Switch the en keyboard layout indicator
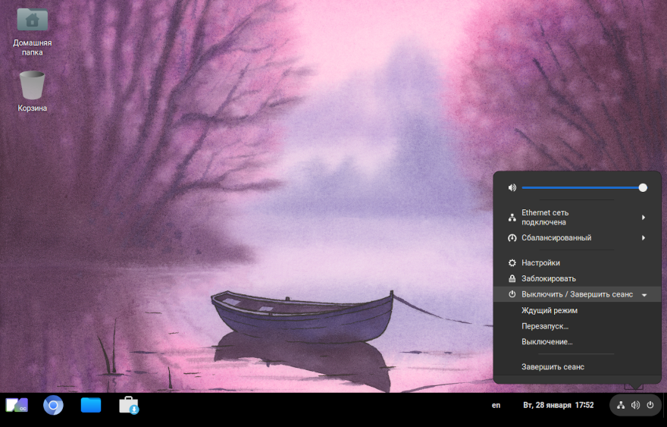 (496, 405)
